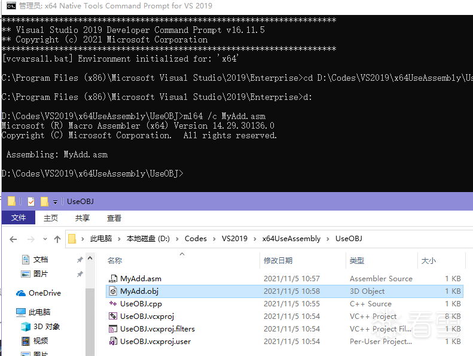Select the UseOBJ.cpp file icon
473x356 pixels.
click(113, 303)
